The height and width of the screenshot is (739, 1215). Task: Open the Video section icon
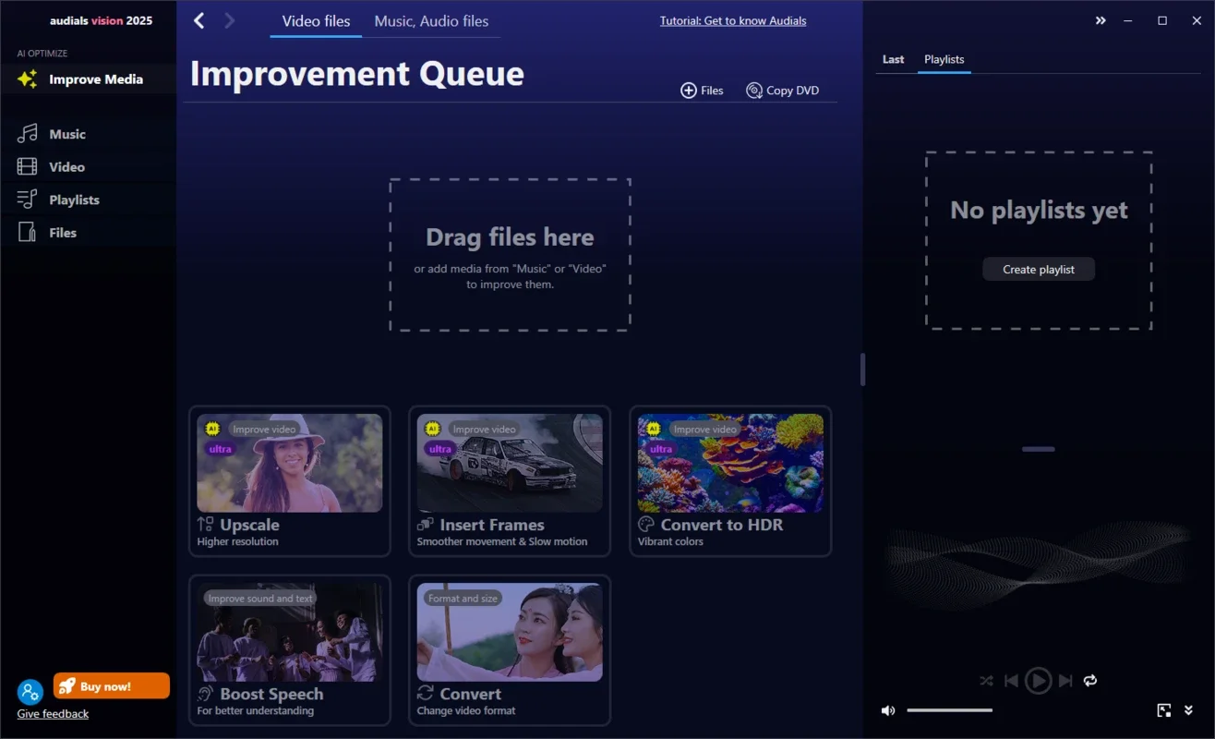[x=28, y=167]
